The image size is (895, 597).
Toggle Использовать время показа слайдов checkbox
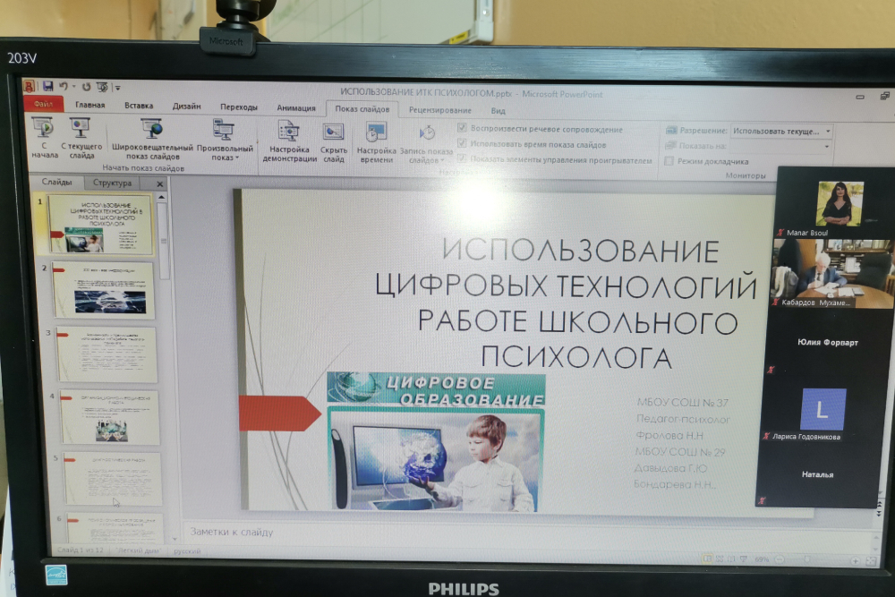pos(462,144)
